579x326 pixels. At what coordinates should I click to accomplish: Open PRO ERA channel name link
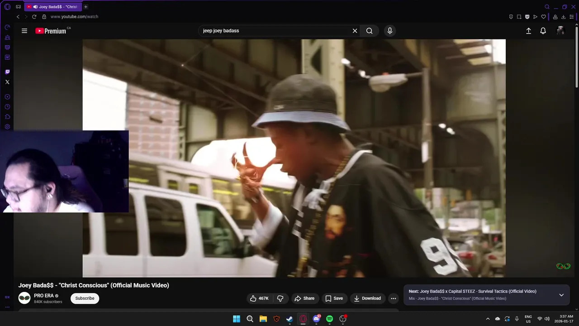tap(44, 296)
